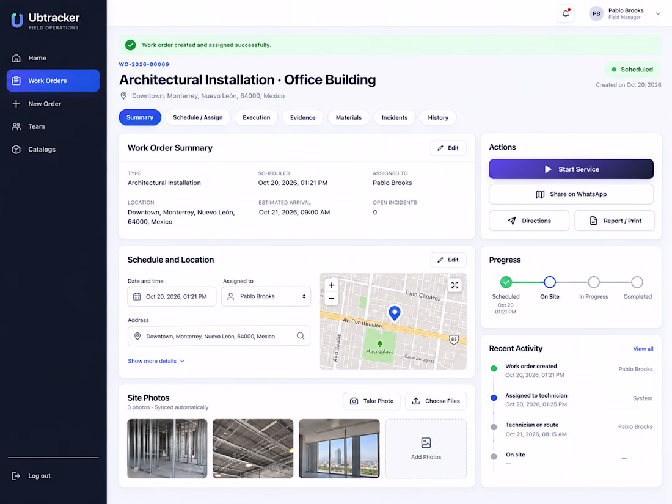Click the Assigned to technician activity entry
672x504 pixels.
coord(572,400)
